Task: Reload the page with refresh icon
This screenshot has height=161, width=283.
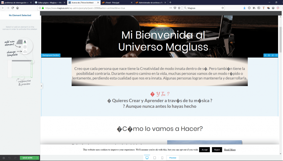Action: click(x=13, y=8)
